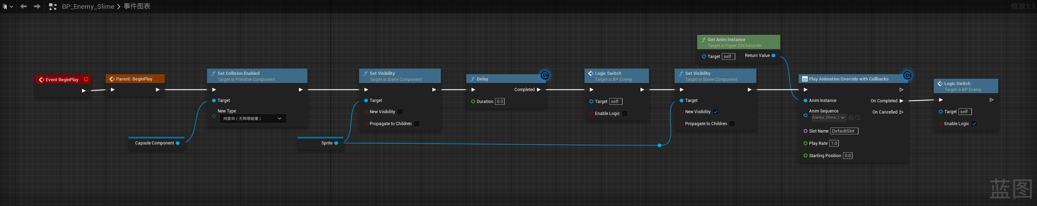The image size is (1037, 206).
Task: Go forward with the right arrow
Action: pos(37,6)
